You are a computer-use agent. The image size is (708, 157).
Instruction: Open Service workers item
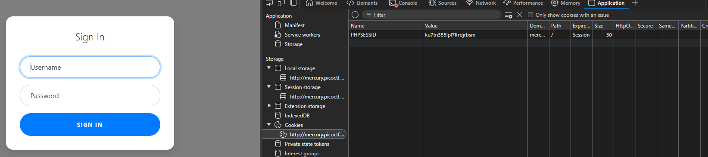click(303, 35)
